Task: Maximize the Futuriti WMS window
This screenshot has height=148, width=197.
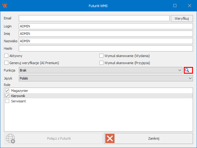Action: 175,6
